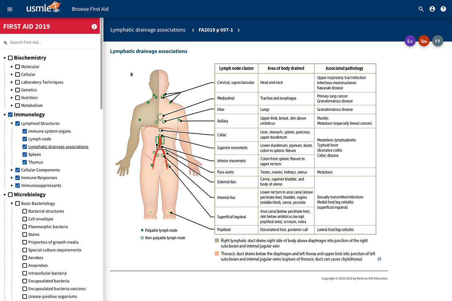Expand the Laboratory Techniques subsection
This screenshot has width=452, height=301.
(x=12, y=82)
